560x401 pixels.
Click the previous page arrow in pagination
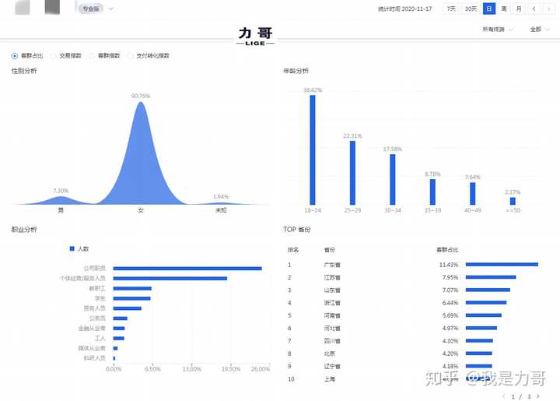[x=505, y=396]
